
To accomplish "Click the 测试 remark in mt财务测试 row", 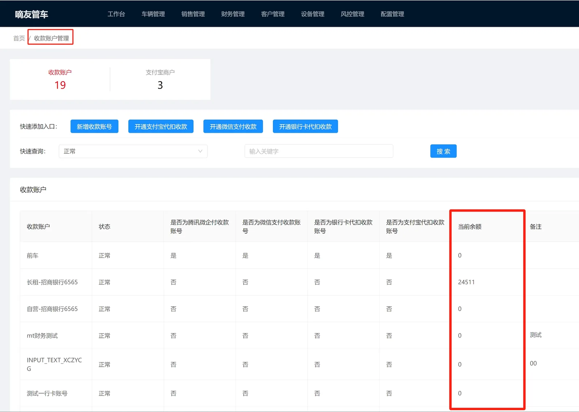I will pos(536,335).
